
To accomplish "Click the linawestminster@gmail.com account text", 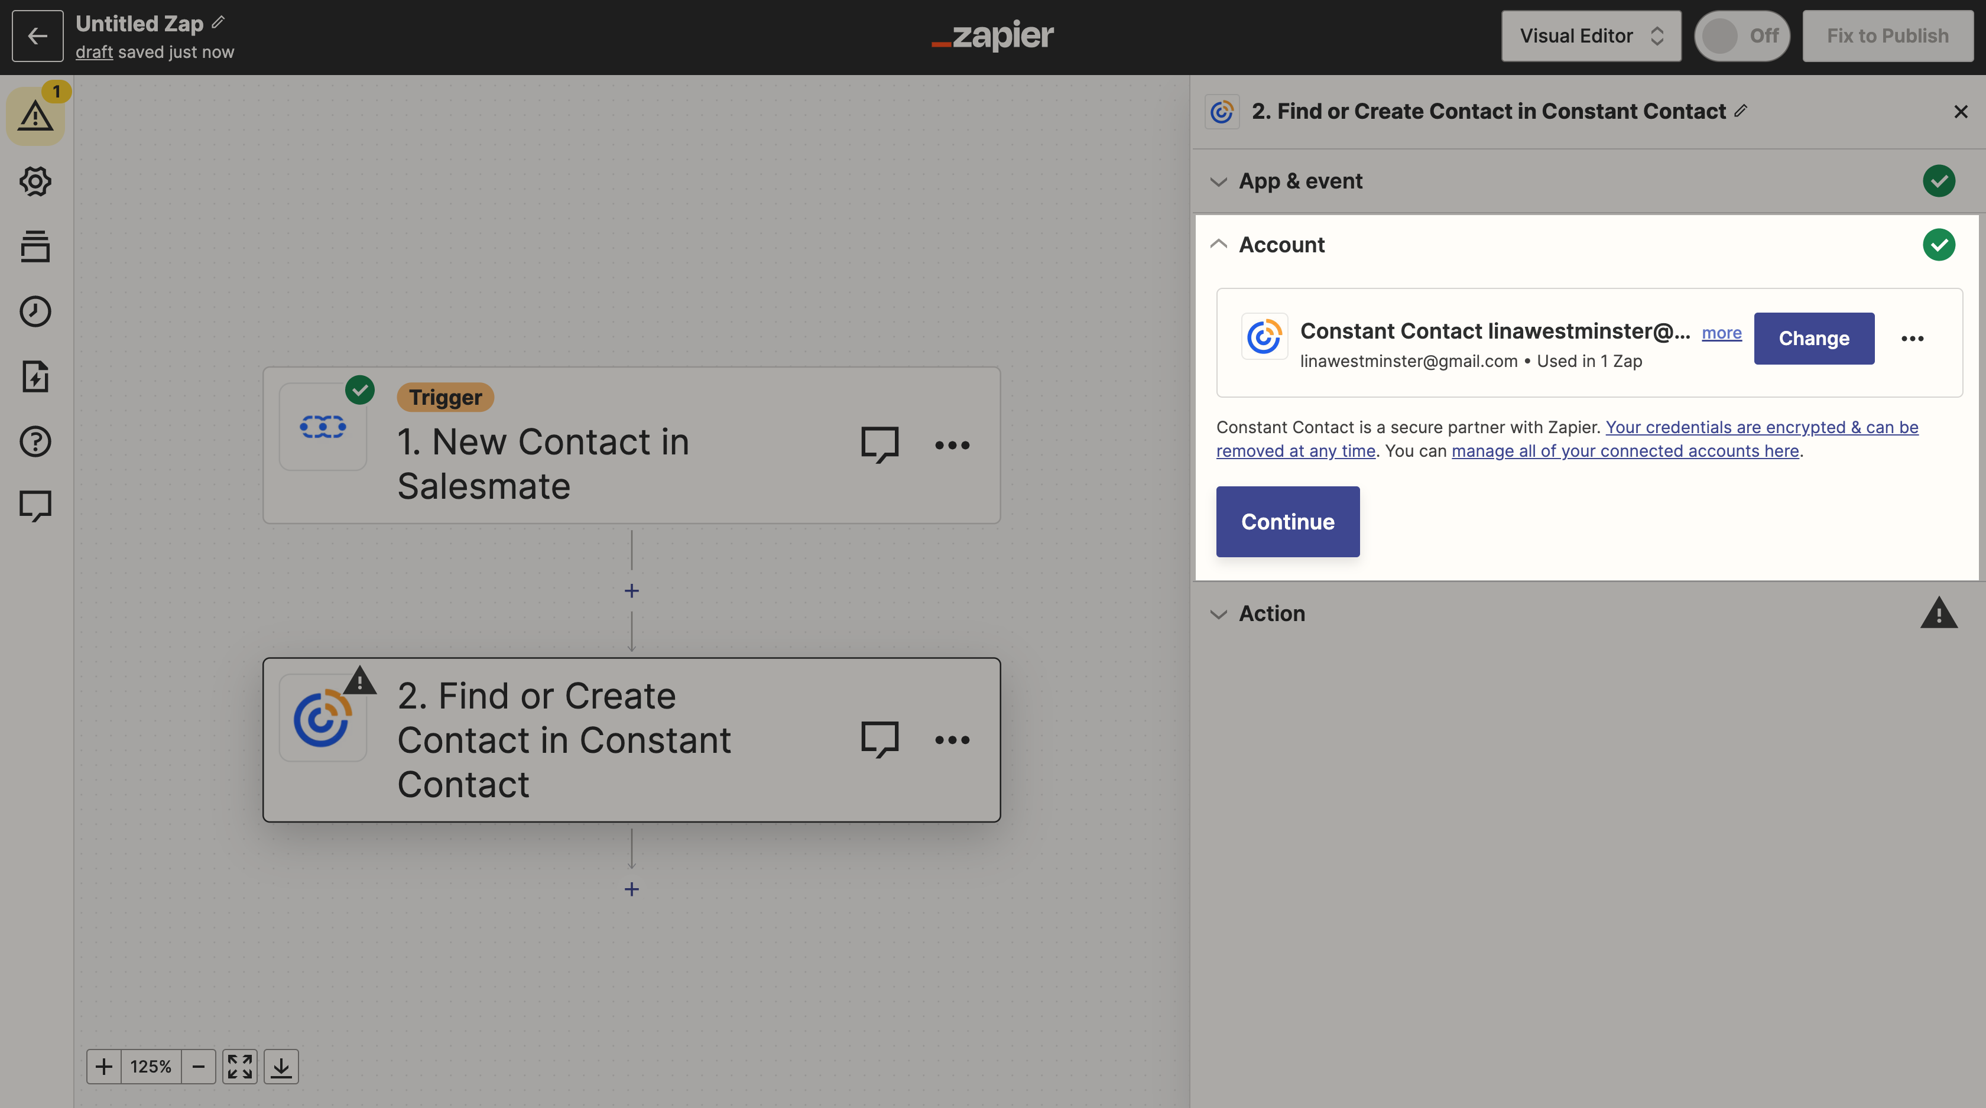I will coord(1408,360).
